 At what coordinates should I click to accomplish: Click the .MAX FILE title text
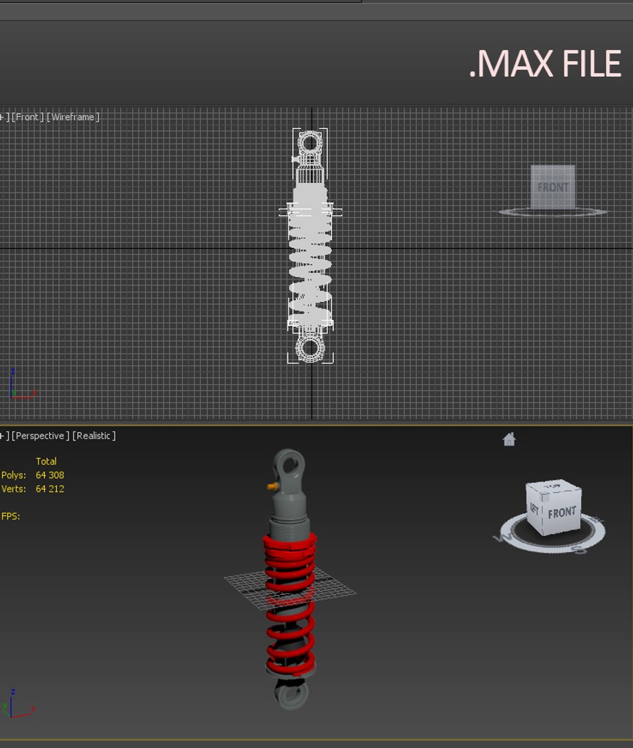pos(545,64)
